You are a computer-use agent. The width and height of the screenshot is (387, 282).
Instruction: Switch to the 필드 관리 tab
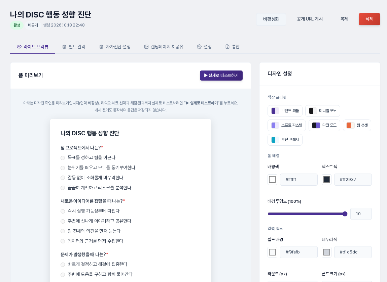74,47
